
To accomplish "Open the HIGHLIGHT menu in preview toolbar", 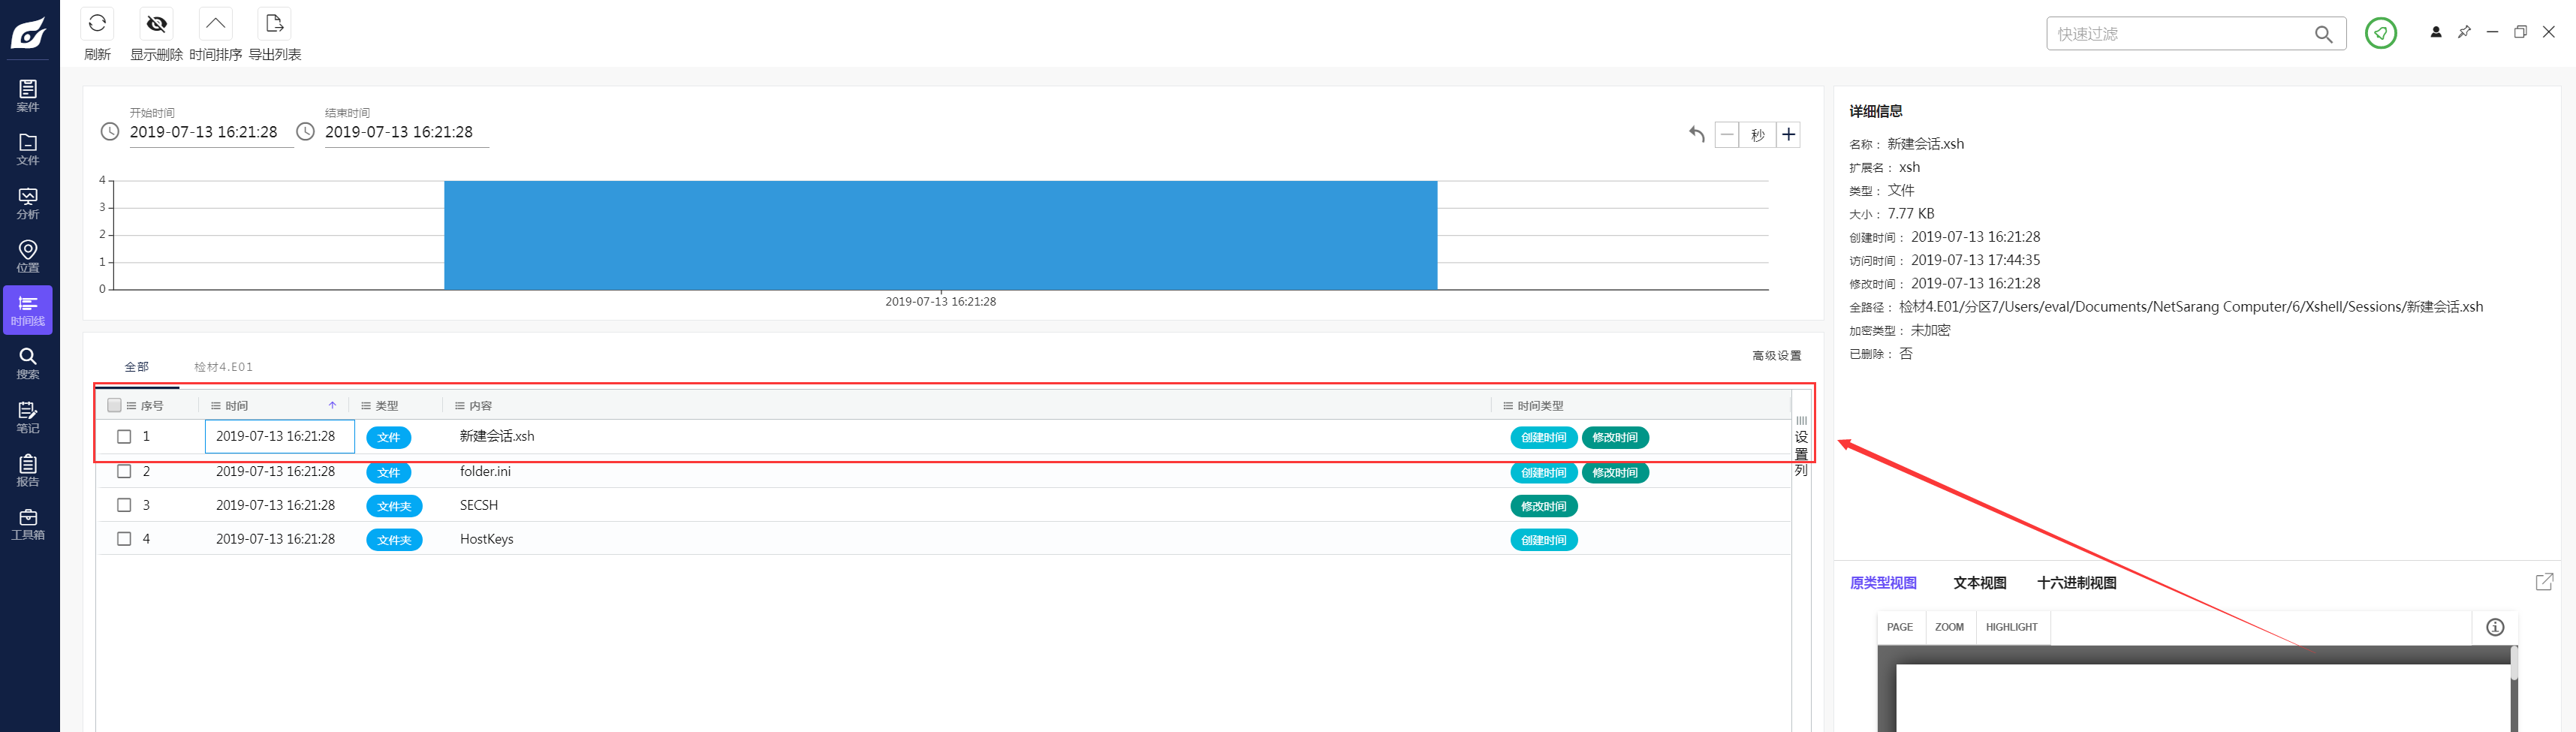I will [x=2011, y=627].
